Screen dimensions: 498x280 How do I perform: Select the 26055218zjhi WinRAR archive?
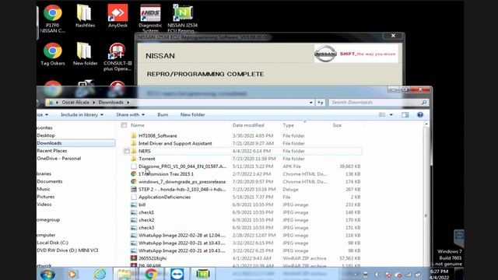(x=153, y=258)
